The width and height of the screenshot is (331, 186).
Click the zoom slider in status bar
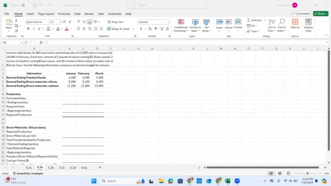point(307,174)
